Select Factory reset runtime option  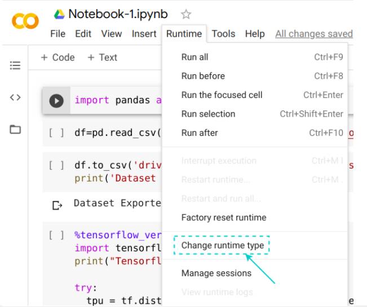click(x=223, y=217)
